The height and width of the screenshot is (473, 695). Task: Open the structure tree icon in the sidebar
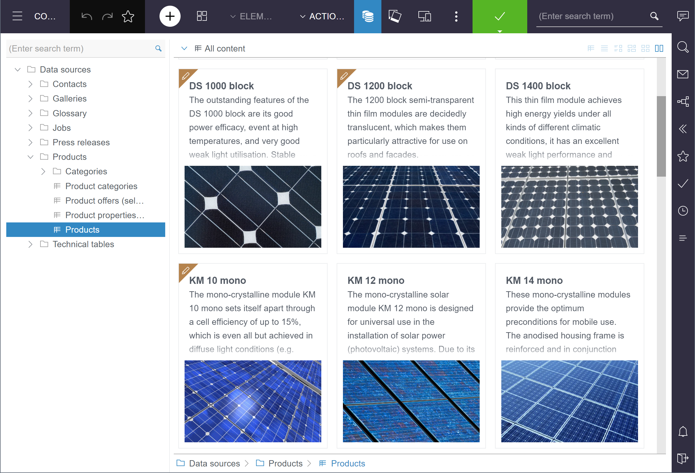click(x=683, y=102)
